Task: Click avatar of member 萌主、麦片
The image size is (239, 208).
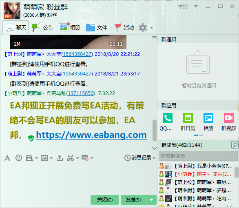Action: tap(168, 174)
